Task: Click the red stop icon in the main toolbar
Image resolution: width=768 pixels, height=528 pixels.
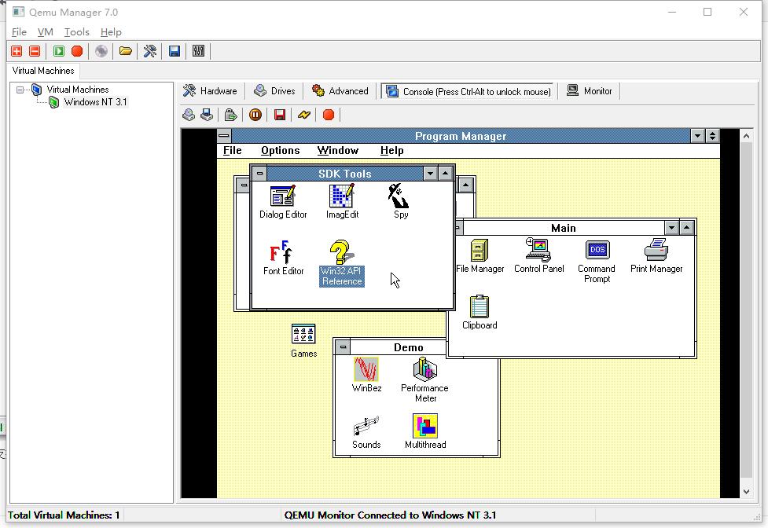Action: (x=77, y=51)
